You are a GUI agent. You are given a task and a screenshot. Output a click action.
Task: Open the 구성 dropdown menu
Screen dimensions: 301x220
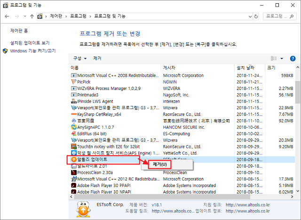(x=79, y=58)
